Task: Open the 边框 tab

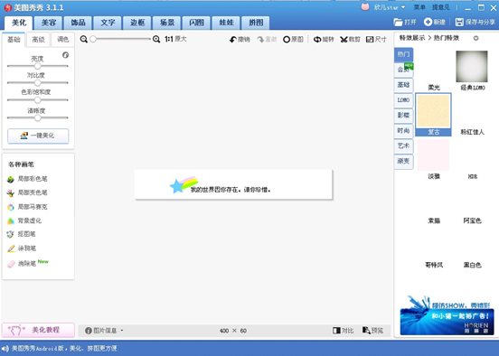Action: tap(137, 23)
